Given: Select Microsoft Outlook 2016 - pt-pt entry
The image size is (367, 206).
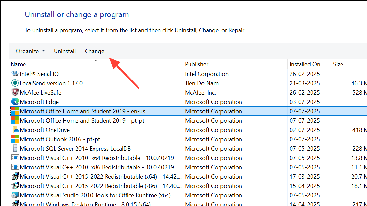Looking at the screenshot, I should pos(60,139).
